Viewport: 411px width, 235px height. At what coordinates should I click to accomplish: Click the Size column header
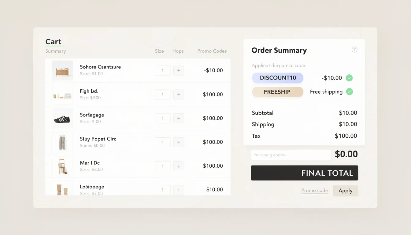(159, 51)
